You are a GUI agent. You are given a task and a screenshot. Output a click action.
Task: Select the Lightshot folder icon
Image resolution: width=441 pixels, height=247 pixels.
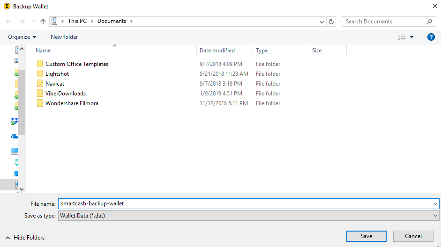coord(40,73)
